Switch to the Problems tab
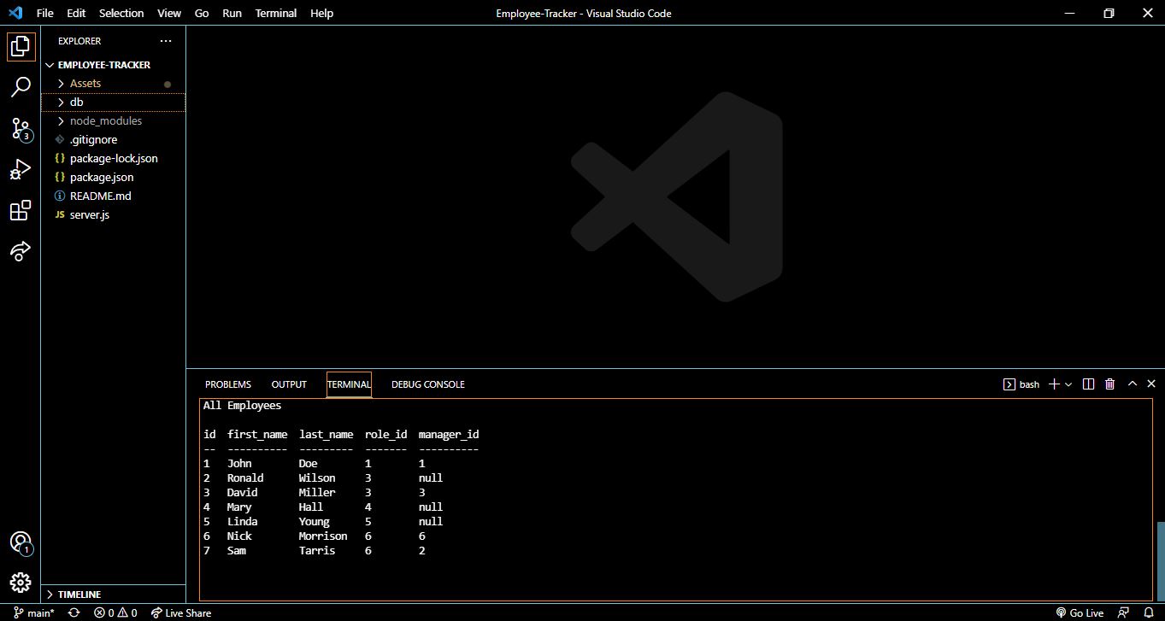This screenshot has height=621, width=1165. pyautogui.click(x=228, y=384)
